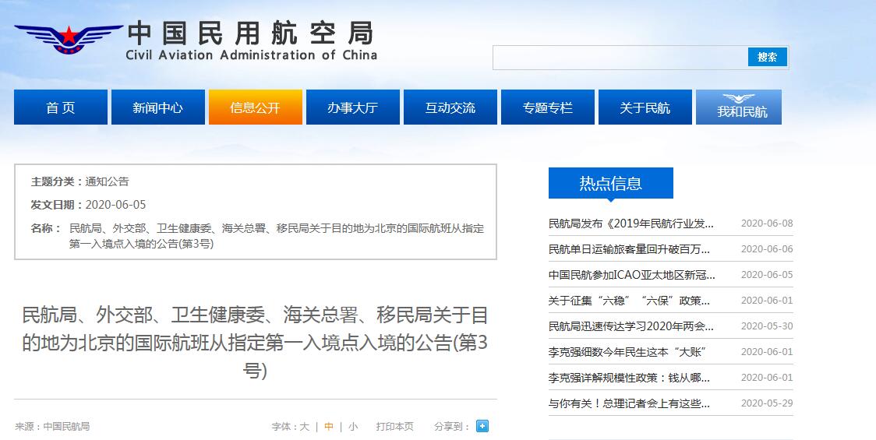Select the 信息公开 orange tab
Screen dimensions: 876x440
(x=256, y=107)
